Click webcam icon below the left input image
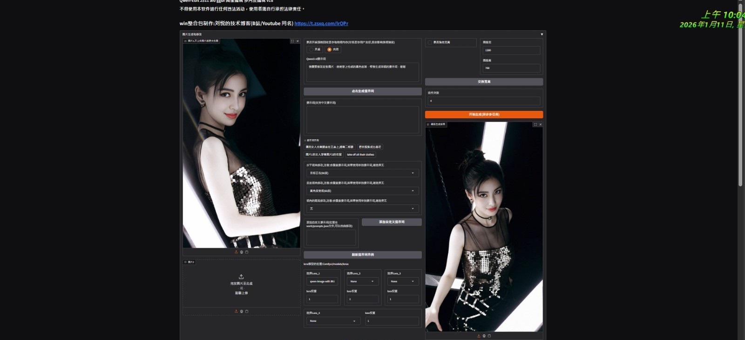Image resolution: width=745 pixels, height=340 pixels. pos(242,252)
